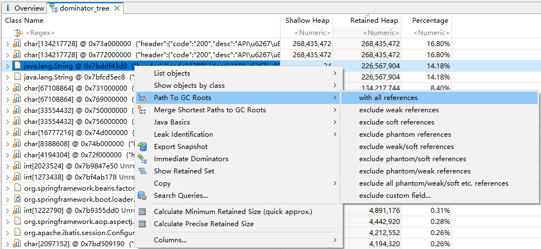Choose 'exclude phantom references' option
Screen dimensions: 541x249
[x=439, y=135]
